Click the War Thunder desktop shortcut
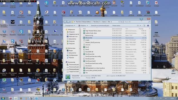The width and height of the screenshot is (178, 100). click(x=46, y=61)
